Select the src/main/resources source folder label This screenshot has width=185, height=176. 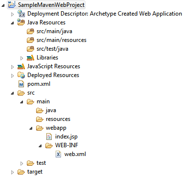(x=62, y=40)
